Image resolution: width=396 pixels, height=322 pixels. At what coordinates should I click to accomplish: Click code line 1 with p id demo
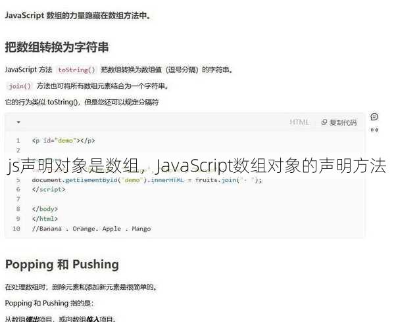pos(63,141)
